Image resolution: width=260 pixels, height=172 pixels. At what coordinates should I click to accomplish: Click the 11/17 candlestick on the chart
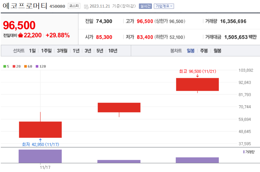[40, 130]
